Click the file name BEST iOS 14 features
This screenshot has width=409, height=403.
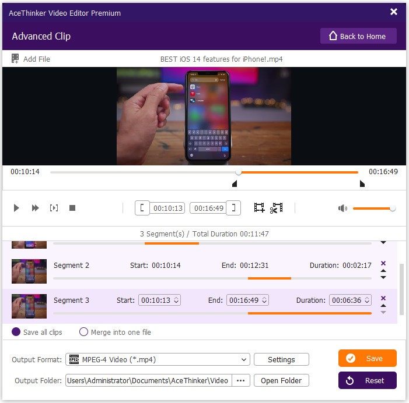pyautogui.click(x=221, y=59)
